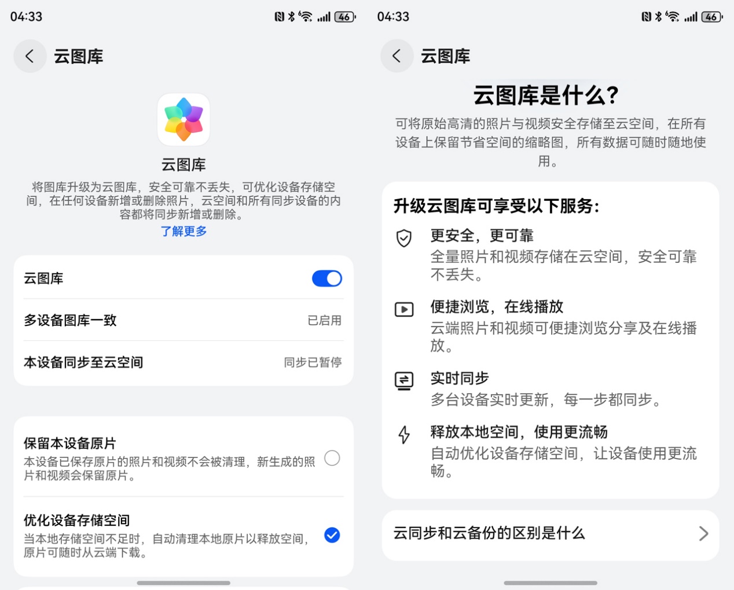Tap the left status bar battery icon
Screen dimensions: 734x590
[345, 17]
